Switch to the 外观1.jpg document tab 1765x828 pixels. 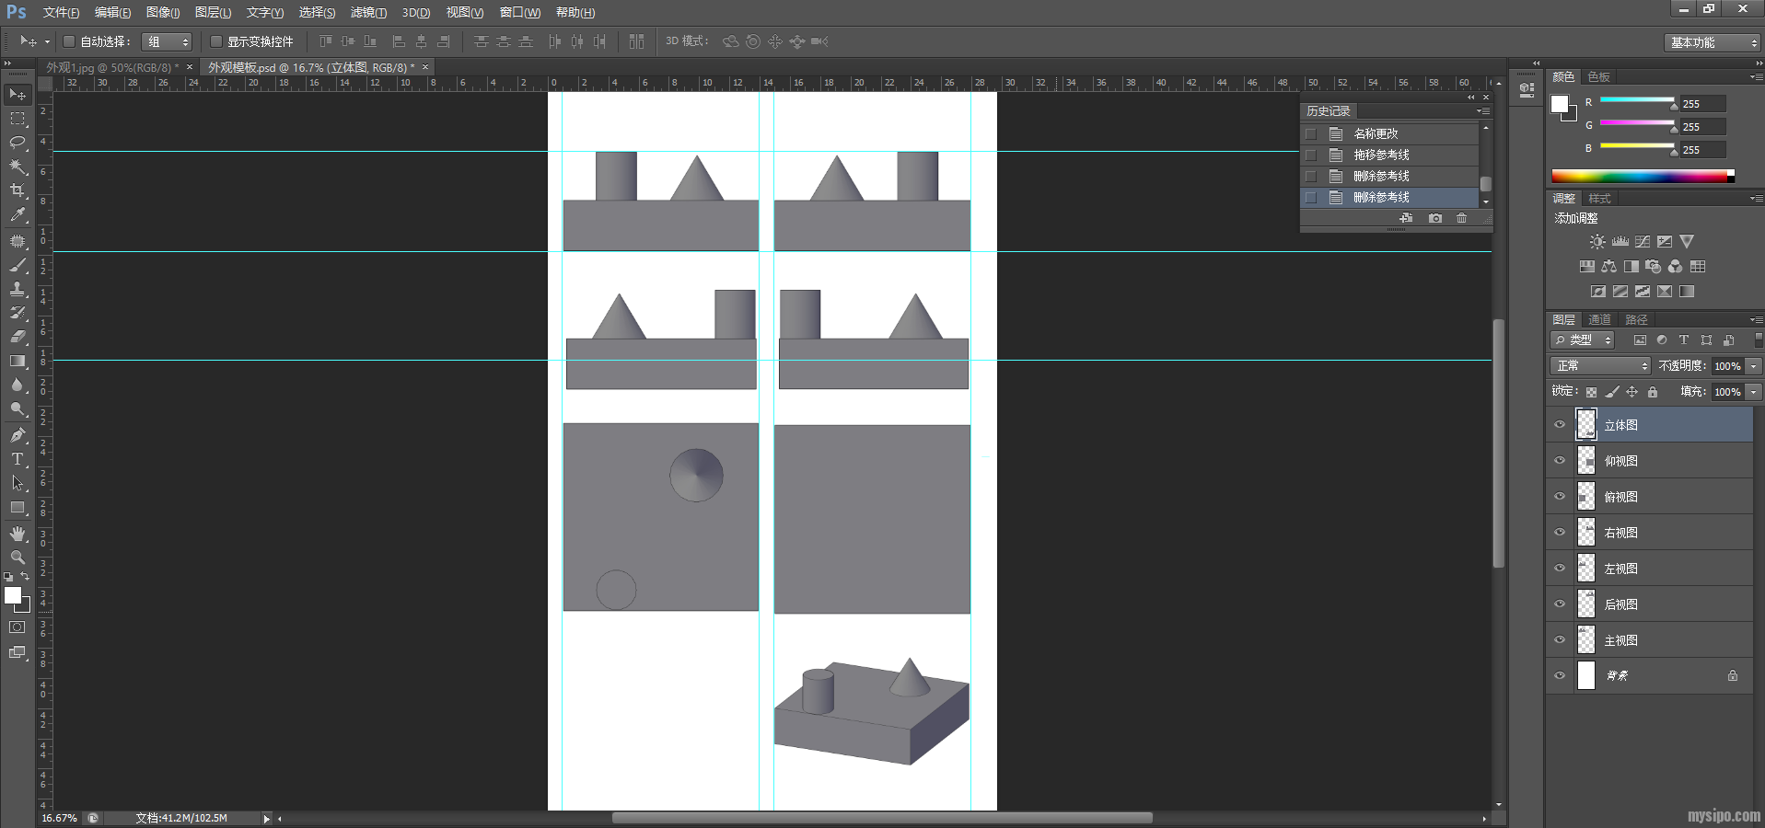pyautogui.click(x=112, y=67)
